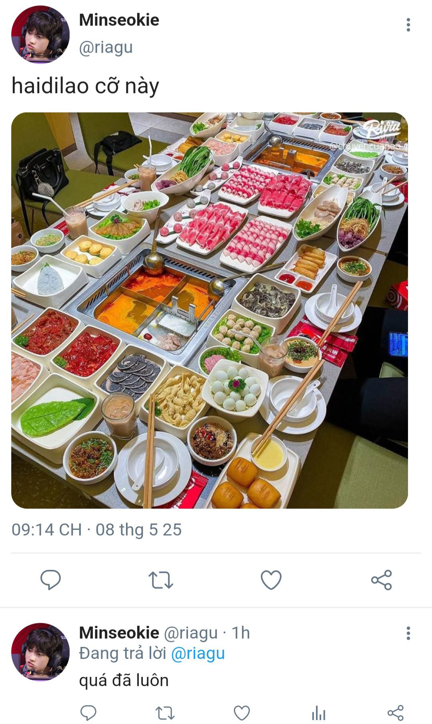Retweet the main haidilao tweet

point(161,580)
